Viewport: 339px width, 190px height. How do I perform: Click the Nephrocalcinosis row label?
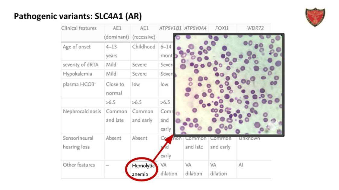(x=82, y=111)
